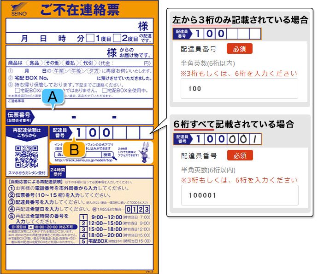Click the ご不在連絡票 title

pyautogui.click(x=80, y=10)
